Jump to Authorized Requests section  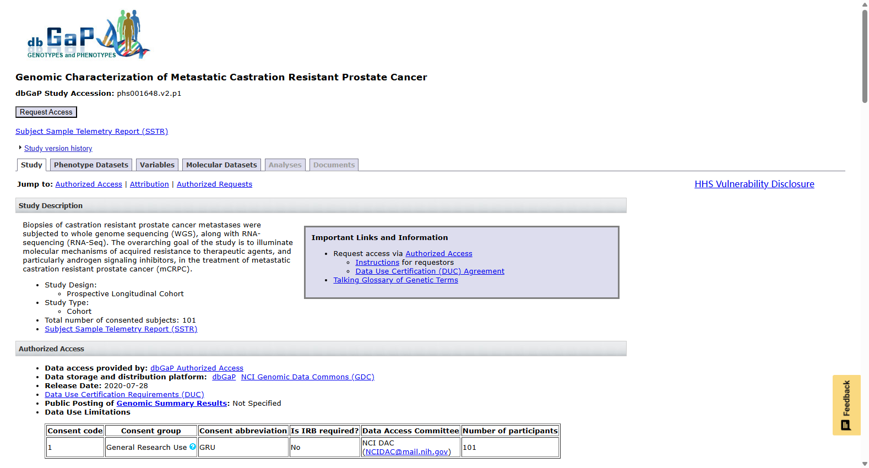214,184
